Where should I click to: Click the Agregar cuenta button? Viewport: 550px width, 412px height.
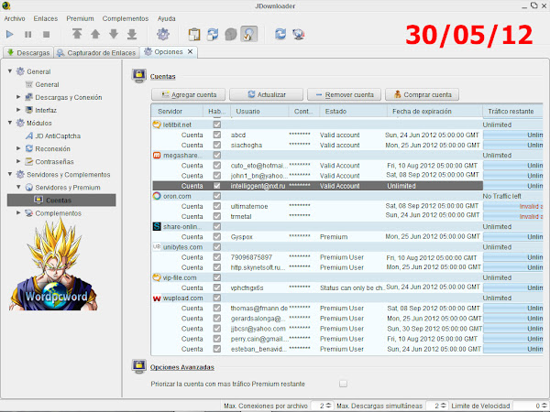click(x=188, y=94)
